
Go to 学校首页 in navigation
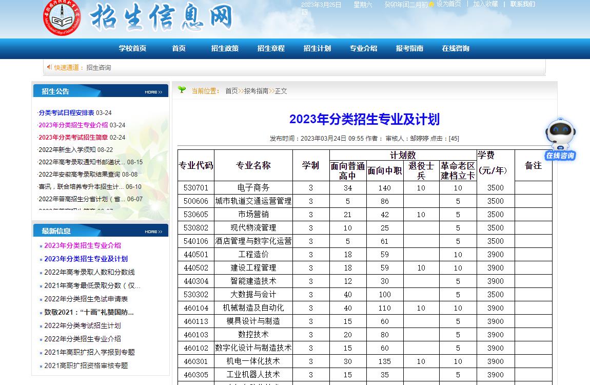[132, 48]
